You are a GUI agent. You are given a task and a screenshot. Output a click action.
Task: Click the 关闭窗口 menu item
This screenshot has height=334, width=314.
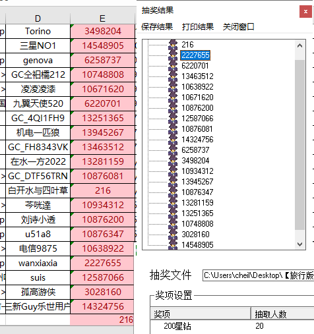tap(239, 27)
